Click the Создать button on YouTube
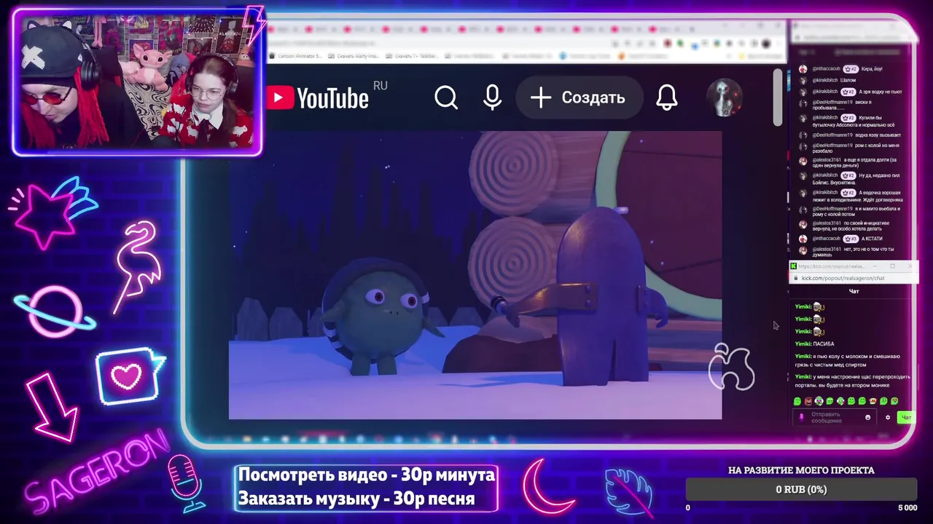933x524 pixels. tap(579, 98)
